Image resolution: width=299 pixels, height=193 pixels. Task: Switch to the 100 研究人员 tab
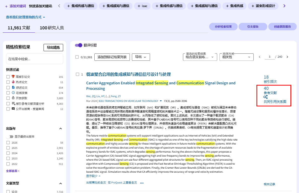click(52, 28)
